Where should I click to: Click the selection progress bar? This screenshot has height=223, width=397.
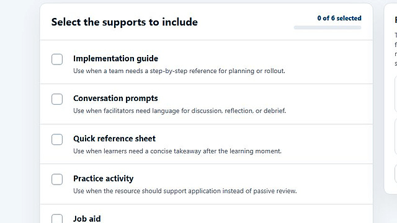[328, 27]
